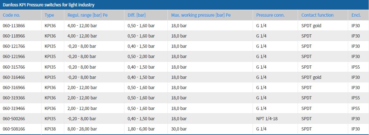This screenshot has width=369, height=135.
Task: Click 0,50 - 1,60 bar in 060-319466 row
Action: click(141, 108)
